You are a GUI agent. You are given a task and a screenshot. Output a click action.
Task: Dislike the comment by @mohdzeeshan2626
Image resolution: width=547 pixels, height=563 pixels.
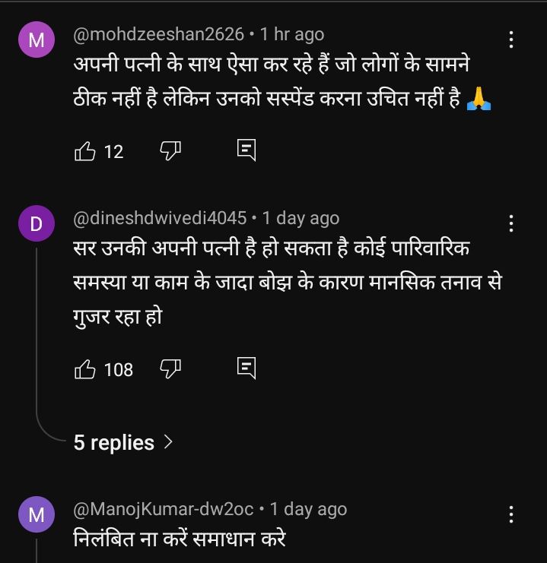pos(170,151)
